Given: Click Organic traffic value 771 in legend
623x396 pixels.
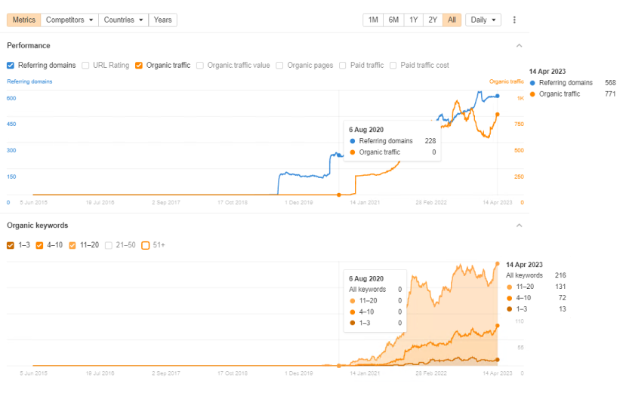Looking at the screenshot, I should pos(610,94).
